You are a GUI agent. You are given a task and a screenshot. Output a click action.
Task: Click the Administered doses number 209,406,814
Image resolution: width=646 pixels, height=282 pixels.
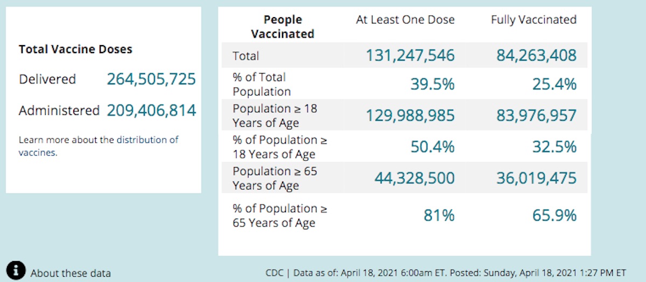(151, 111)
